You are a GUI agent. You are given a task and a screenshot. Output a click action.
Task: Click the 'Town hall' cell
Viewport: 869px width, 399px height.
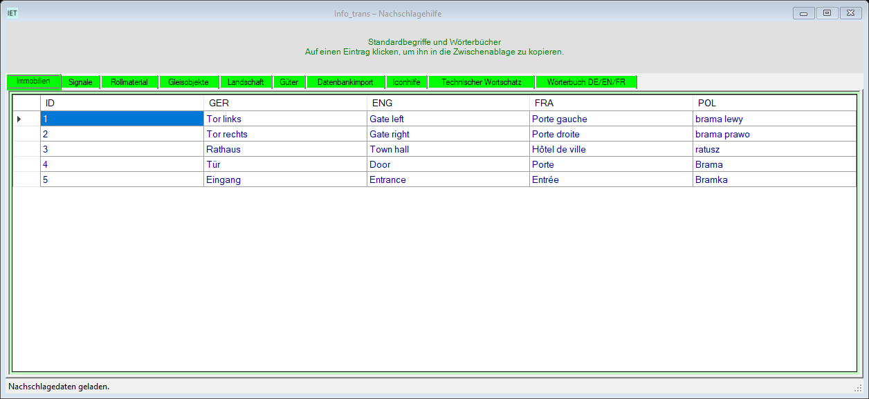(x=448, y=149)
